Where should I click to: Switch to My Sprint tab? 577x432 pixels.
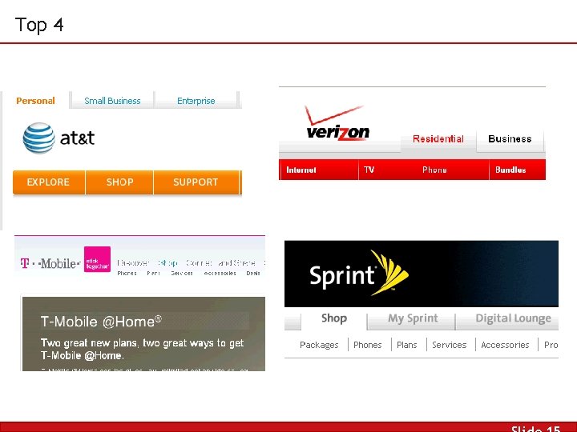coord(413,318)
